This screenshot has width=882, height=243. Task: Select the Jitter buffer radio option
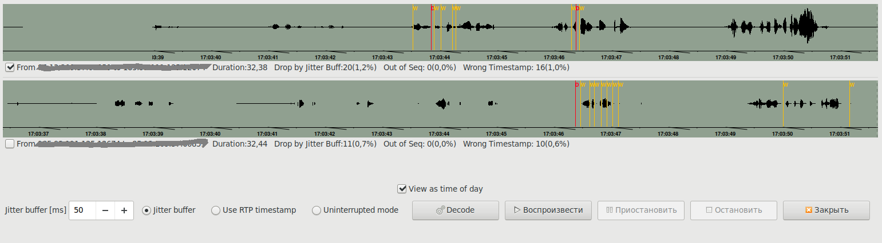coord(147,210)
